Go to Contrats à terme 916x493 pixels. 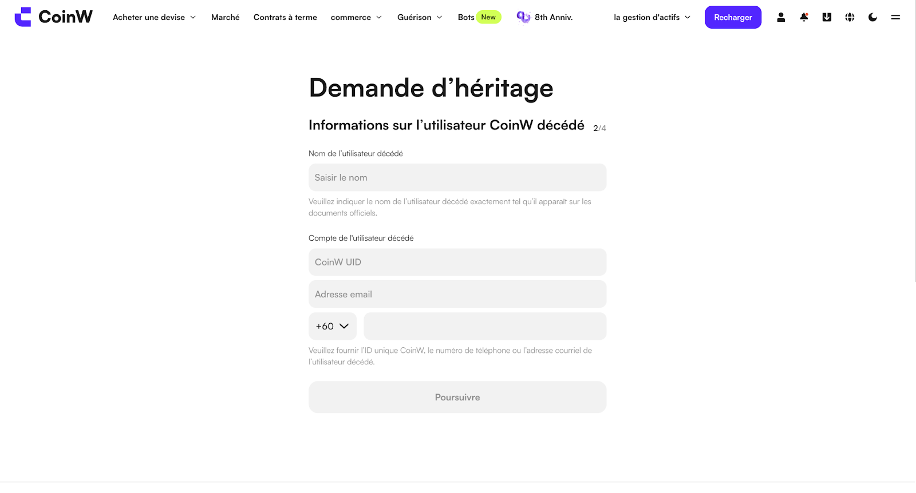[285, 17]
